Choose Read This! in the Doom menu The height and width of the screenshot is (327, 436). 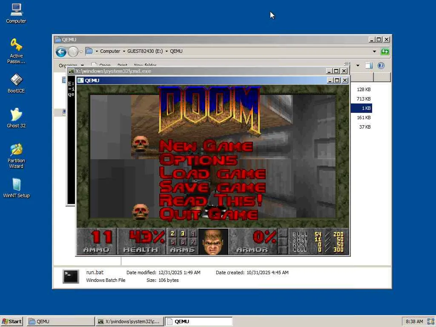211,200
